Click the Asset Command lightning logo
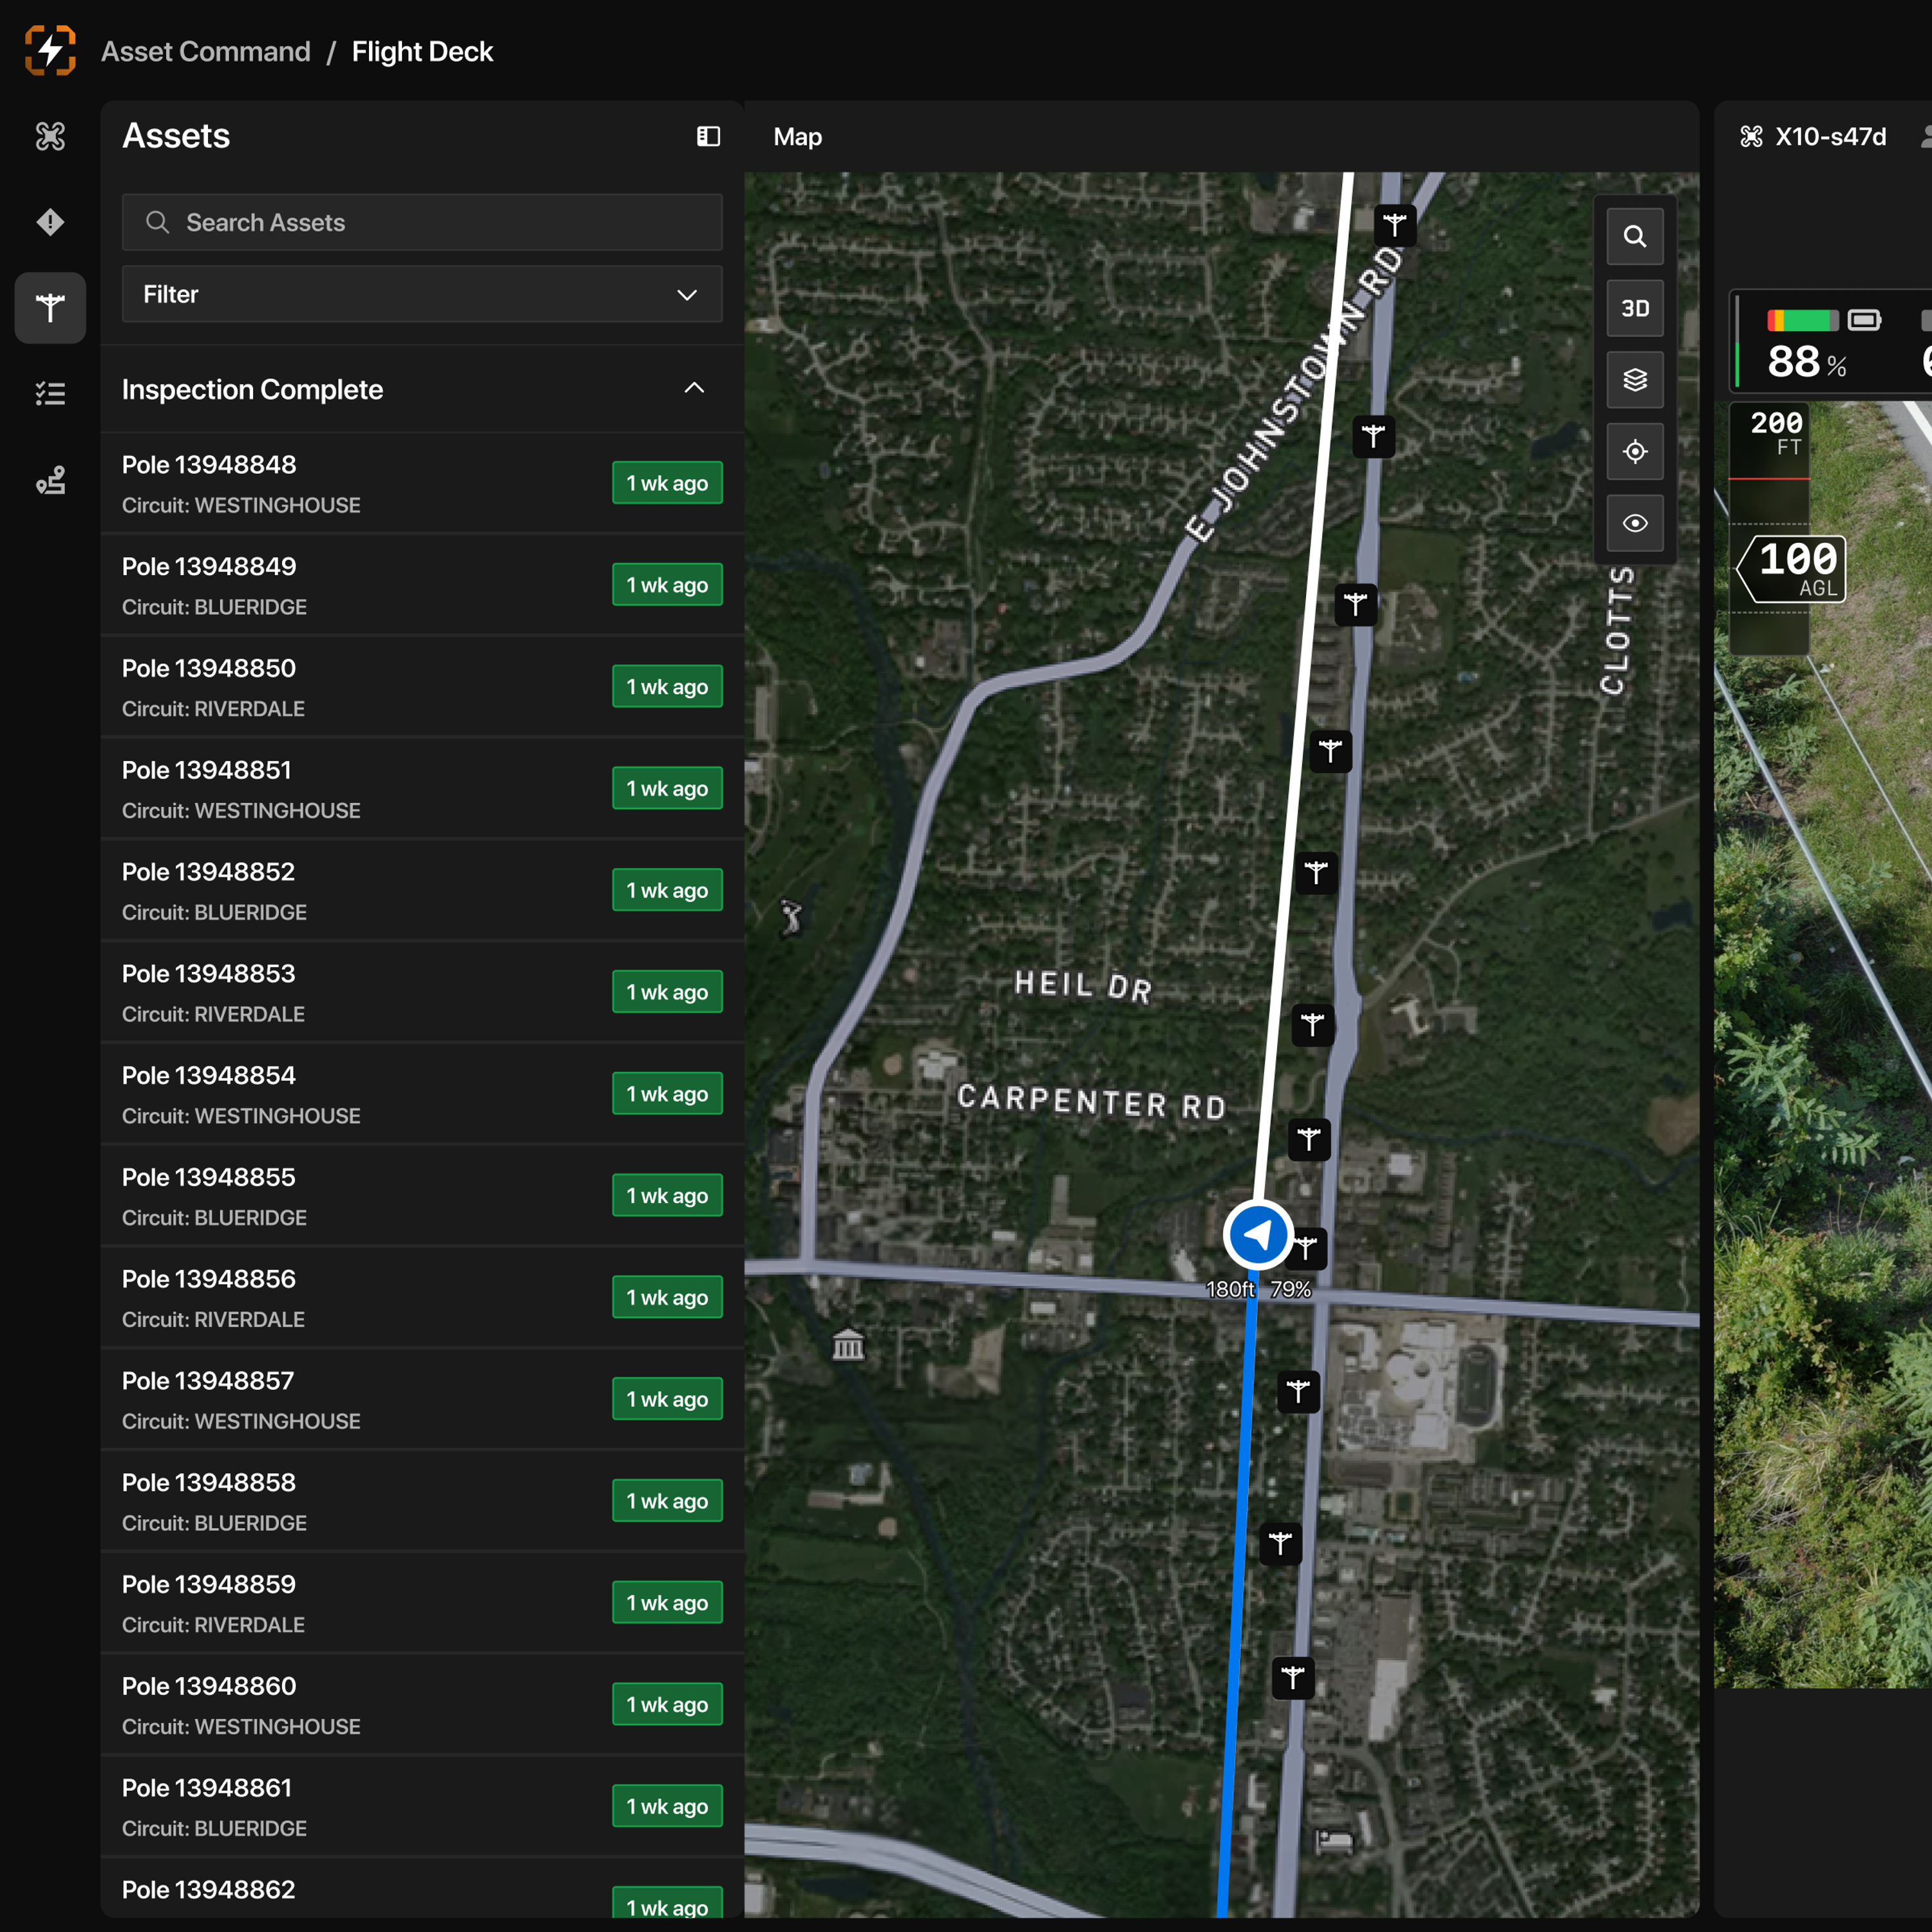The width and height of the screenshot is (1932, 1932). [x=50, y=50]
